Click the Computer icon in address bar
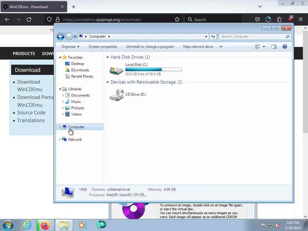 [x=81, y=36]
